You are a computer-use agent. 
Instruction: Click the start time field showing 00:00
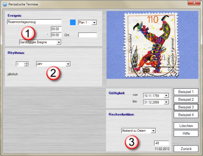pyautogui.click(x=56, y=29)
